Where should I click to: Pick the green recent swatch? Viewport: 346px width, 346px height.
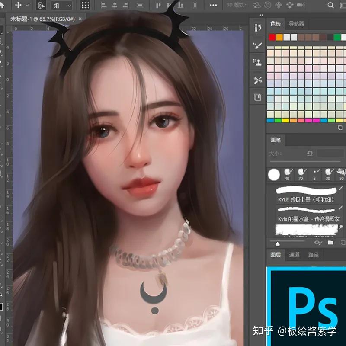337,37
